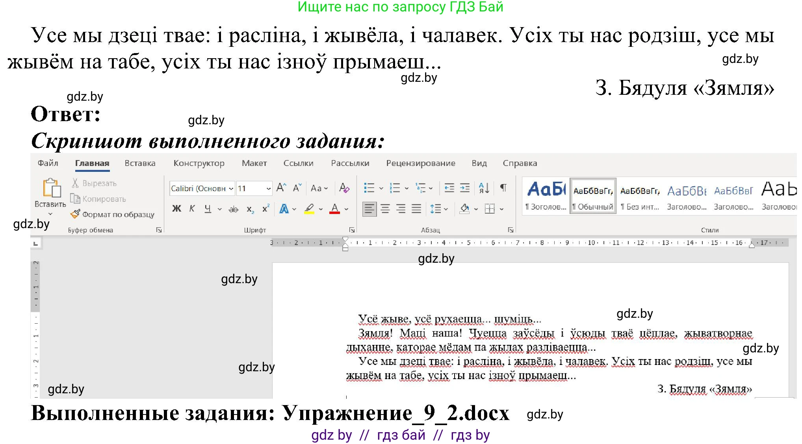Toggle italic with the К button
This screenshot has width=802, height=444.
coord(192,208)
